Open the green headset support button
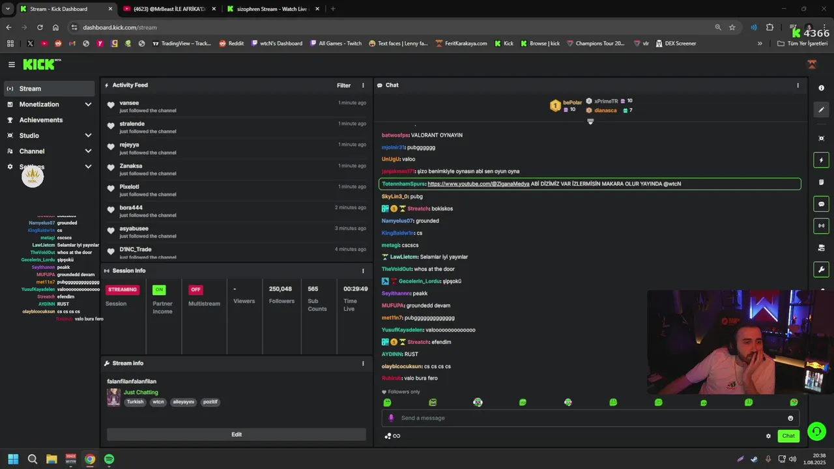Image resolution: width=834 pixels, height=469 pixels. [x=816, y=431]
